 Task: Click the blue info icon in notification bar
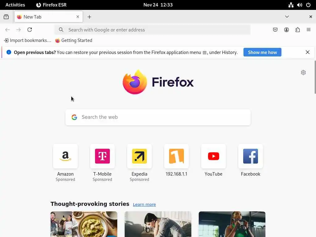pos(9,52)
